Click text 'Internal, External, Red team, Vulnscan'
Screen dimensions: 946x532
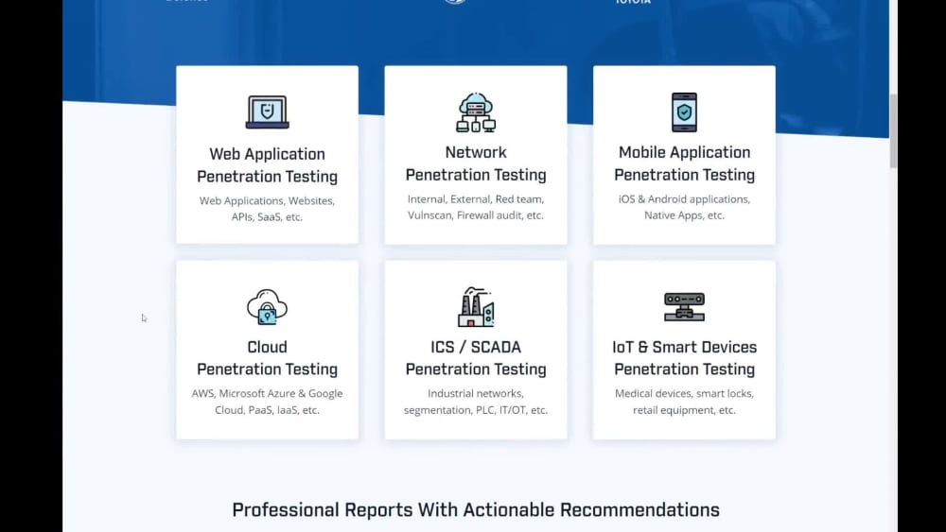click(476, 207)
